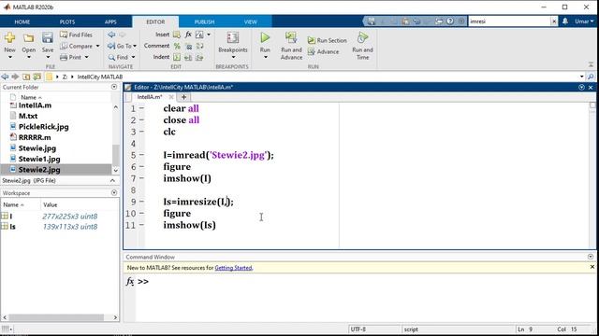This screenshot has height=336, width=599.
Task: Click the up one folder icon
Action: tap(26, 77)
